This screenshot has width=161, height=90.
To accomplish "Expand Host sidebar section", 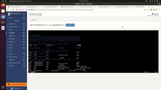I will [7, 48].
